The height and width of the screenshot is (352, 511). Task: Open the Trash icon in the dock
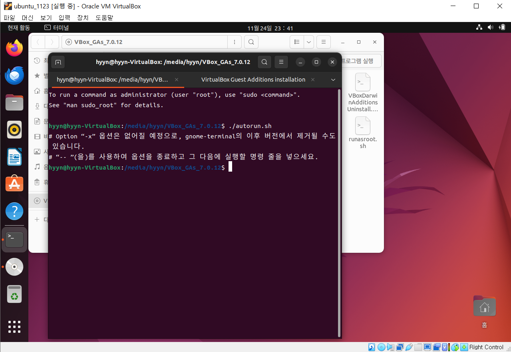(14, 294)
